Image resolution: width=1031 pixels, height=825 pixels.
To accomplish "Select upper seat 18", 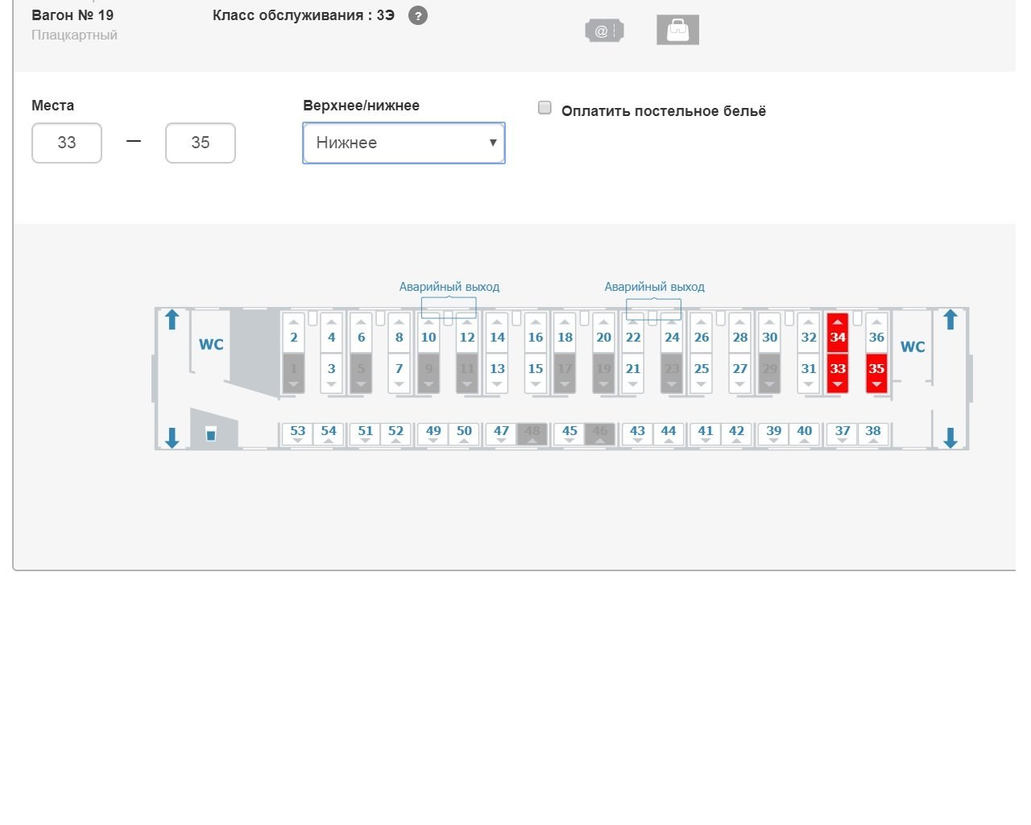I will (565, 334).
